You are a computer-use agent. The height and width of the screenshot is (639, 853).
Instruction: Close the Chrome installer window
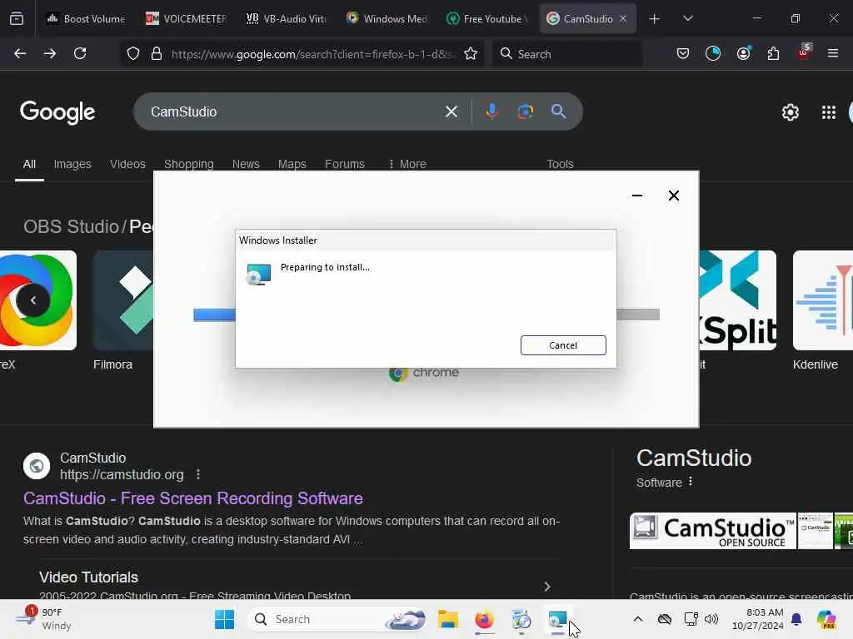point(673,196)
